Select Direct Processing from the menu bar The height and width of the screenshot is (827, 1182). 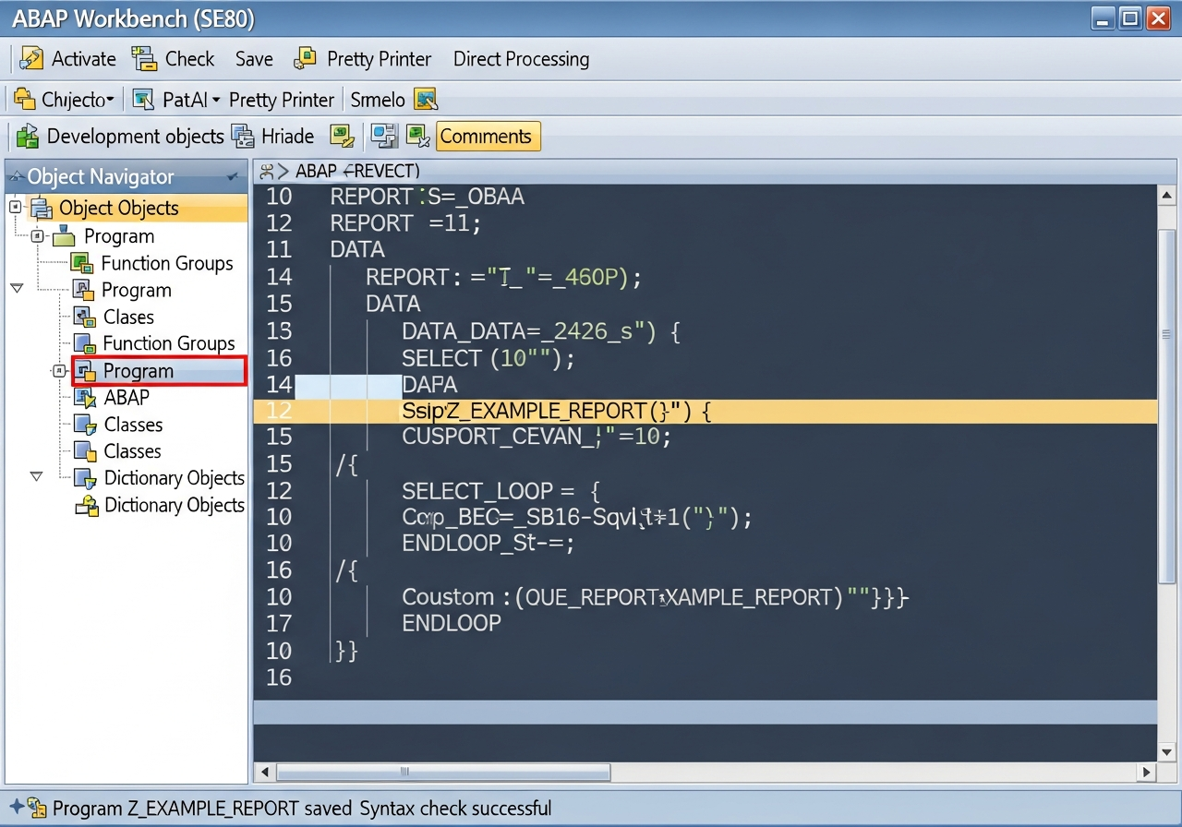coord(521,58)
